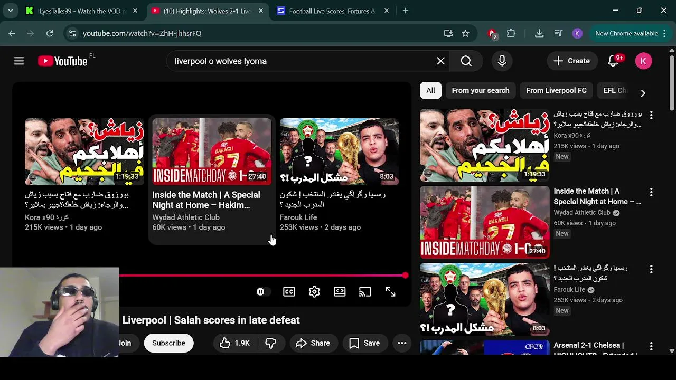Select the From Liverpool FC chip
Viewport: 676px width, 380px height.
(556, 90)
